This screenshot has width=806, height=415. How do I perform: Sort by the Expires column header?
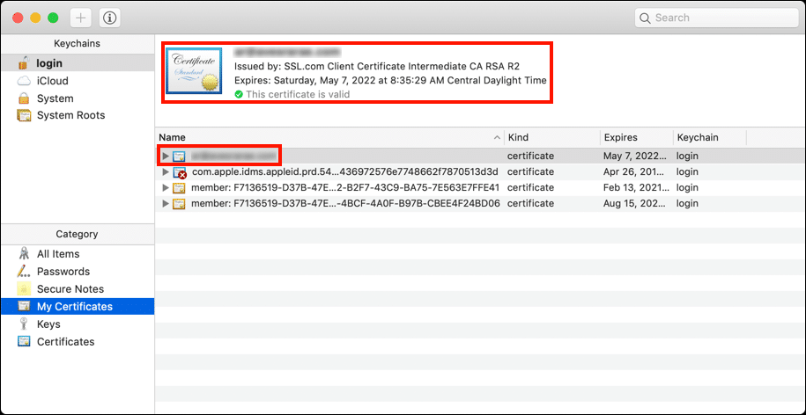[x=620, y=138]
